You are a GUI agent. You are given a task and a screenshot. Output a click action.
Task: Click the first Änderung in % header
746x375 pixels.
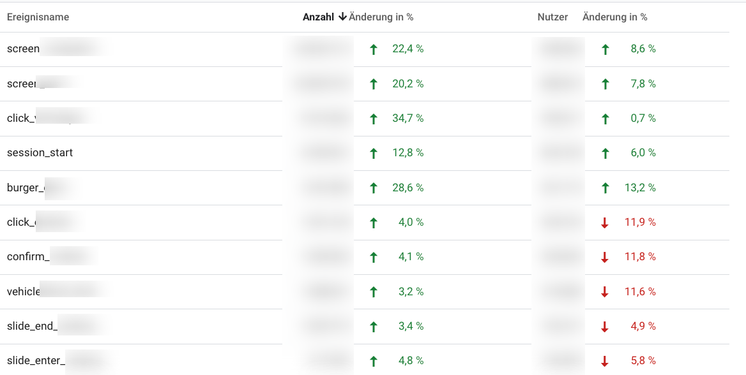tap(381, 17)
